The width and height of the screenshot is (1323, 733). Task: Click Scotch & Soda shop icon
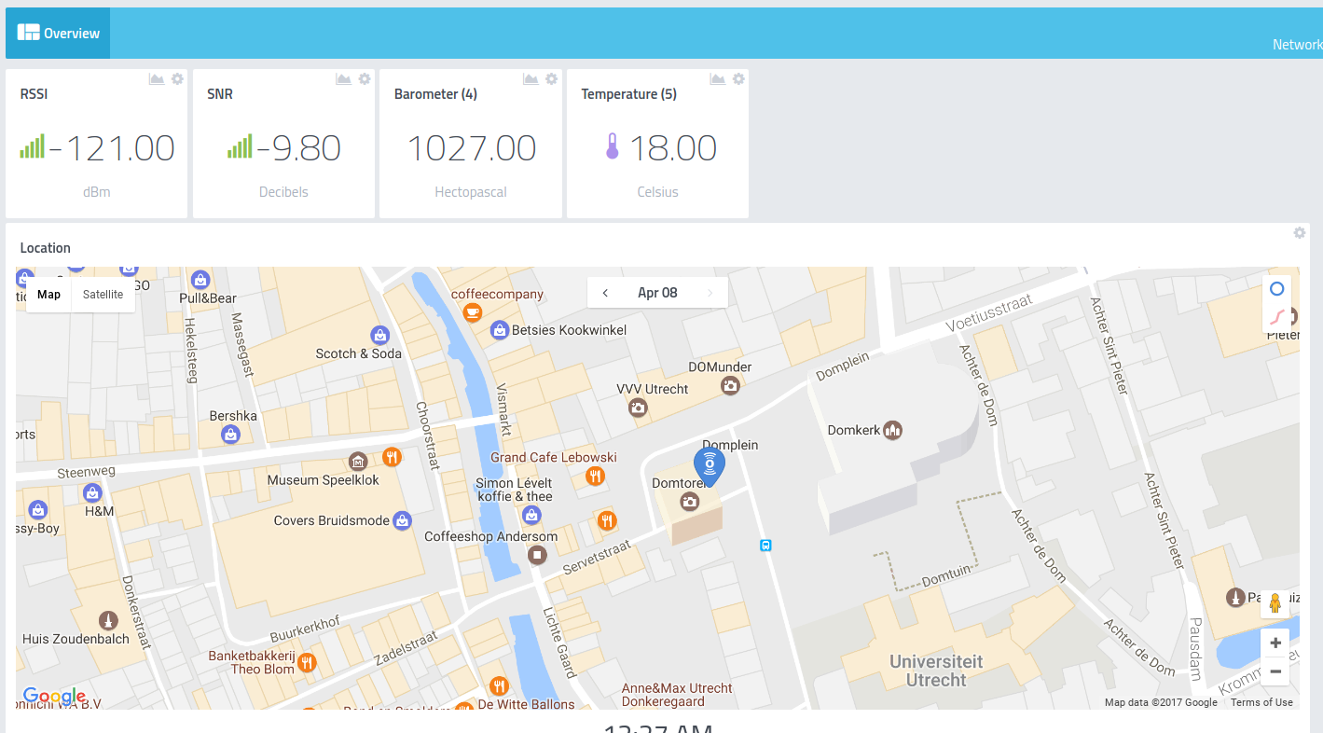(x=379, y=335)
